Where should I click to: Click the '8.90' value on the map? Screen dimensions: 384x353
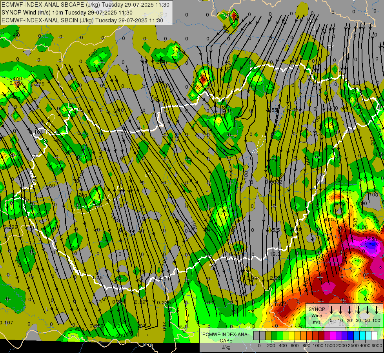click(x=362, y=203)
